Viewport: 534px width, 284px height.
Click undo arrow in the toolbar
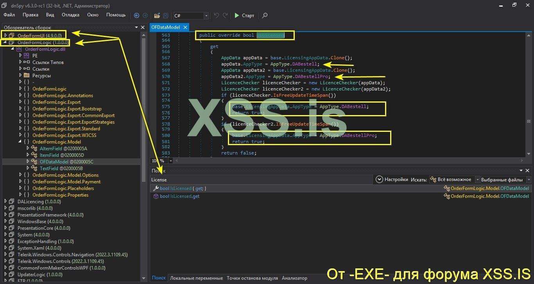pyautogui.click(x=216, y=15)
